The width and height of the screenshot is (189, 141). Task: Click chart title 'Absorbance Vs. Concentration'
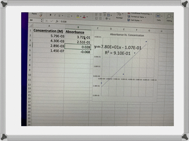pos(127,35)
